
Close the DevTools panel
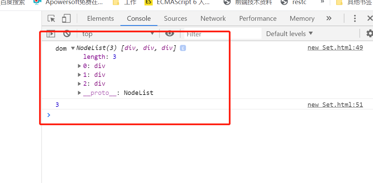click(370, 18)
